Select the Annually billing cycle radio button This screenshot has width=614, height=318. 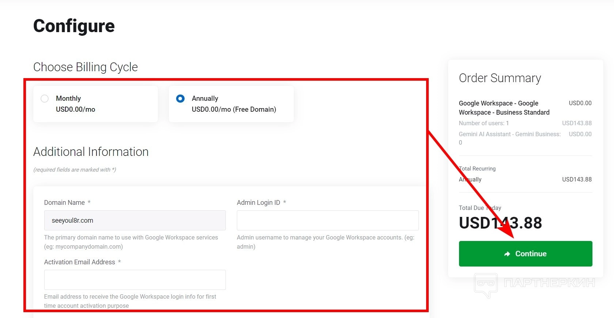(180, 99)
